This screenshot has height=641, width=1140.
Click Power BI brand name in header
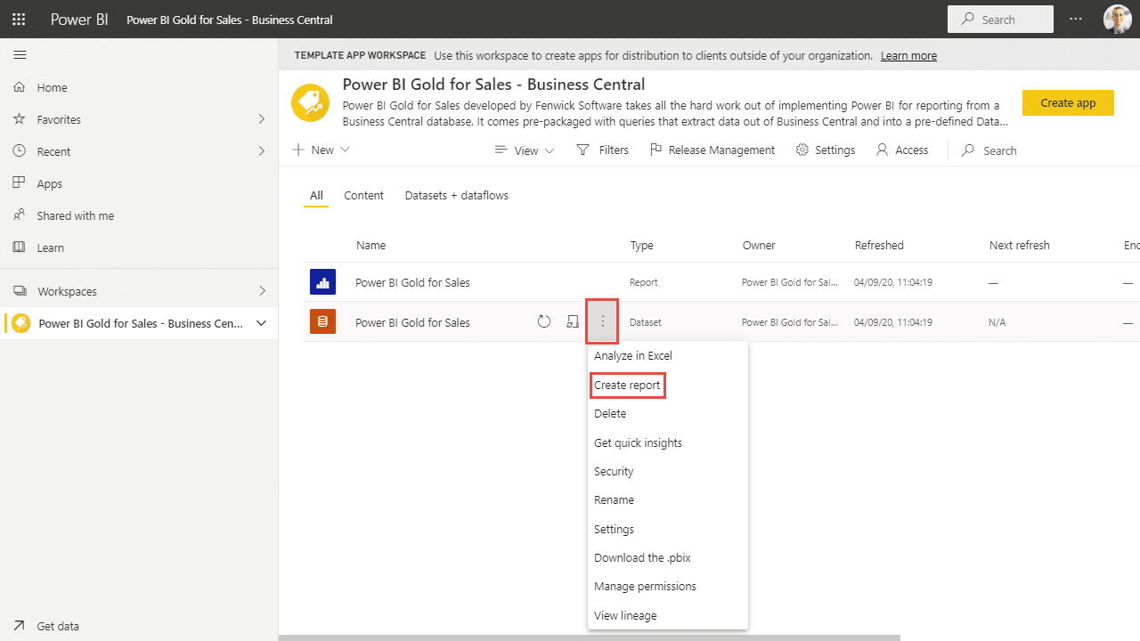coord(79,19)
